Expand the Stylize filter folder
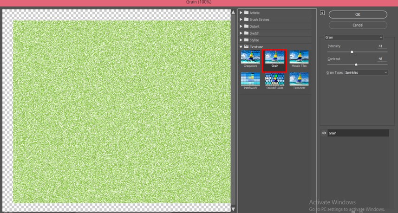Image resolution: width=398 pixels, height=213 pixels. click(x=241, y=40)
